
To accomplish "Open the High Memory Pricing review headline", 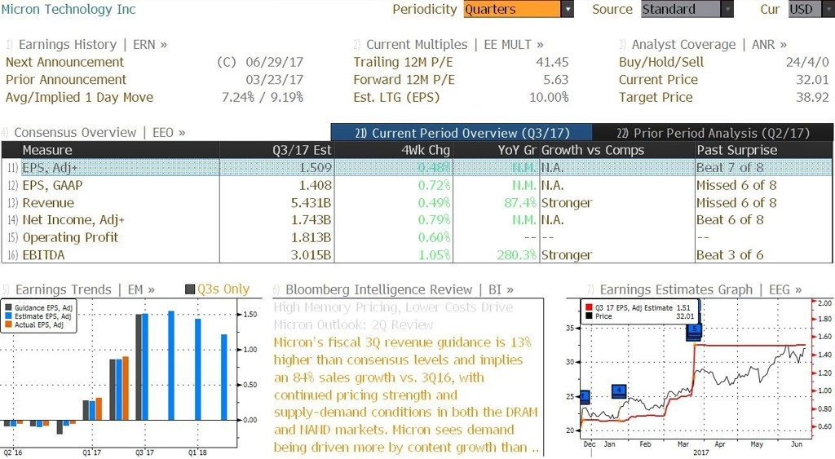I will [394, 316].
